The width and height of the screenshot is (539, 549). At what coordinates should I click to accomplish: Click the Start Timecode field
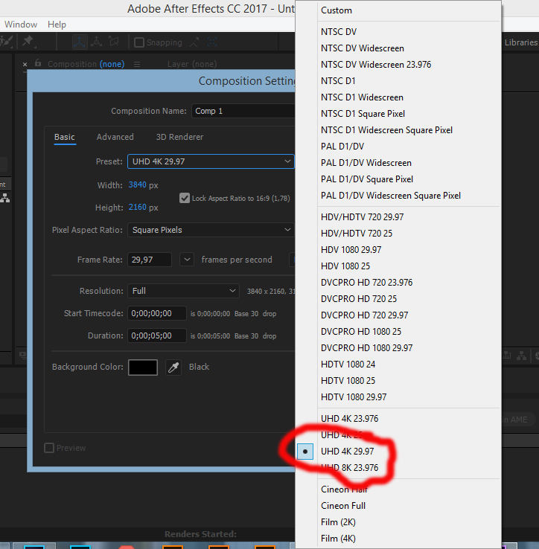point(156,313)
